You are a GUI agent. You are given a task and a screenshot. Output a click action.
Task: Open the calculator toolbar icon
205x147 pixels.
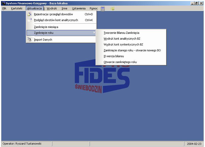click(x=103, y=9)
